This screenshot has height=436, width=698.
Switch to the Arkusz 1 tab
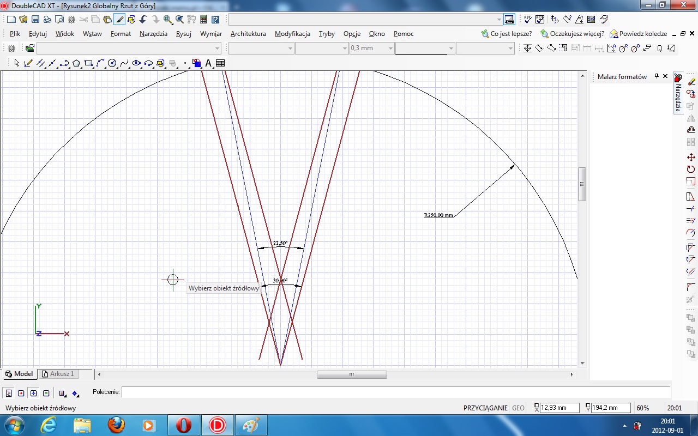point(61,374)
